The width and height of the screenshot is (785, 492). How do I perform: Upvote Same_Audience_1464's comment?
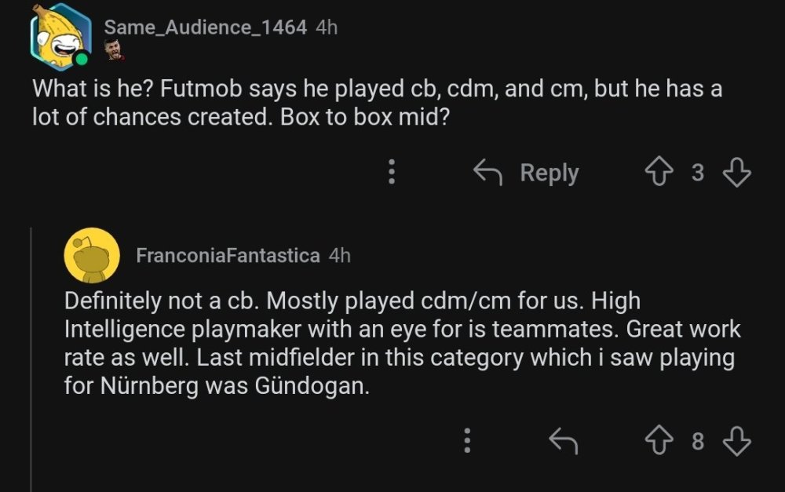tap(660, 173)
